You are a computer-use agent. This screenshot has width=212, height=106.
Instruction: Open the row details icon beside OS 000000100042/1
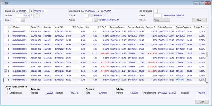5,71
